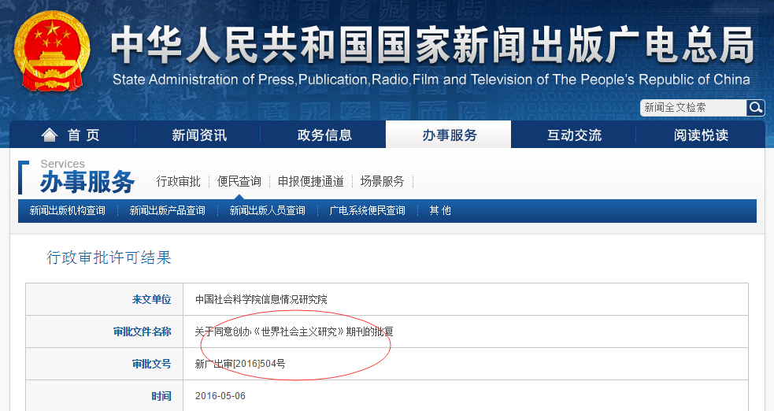Select the 场景服务 sub-tab
This screenshot has width=774, height=411.
click(382, 182)
